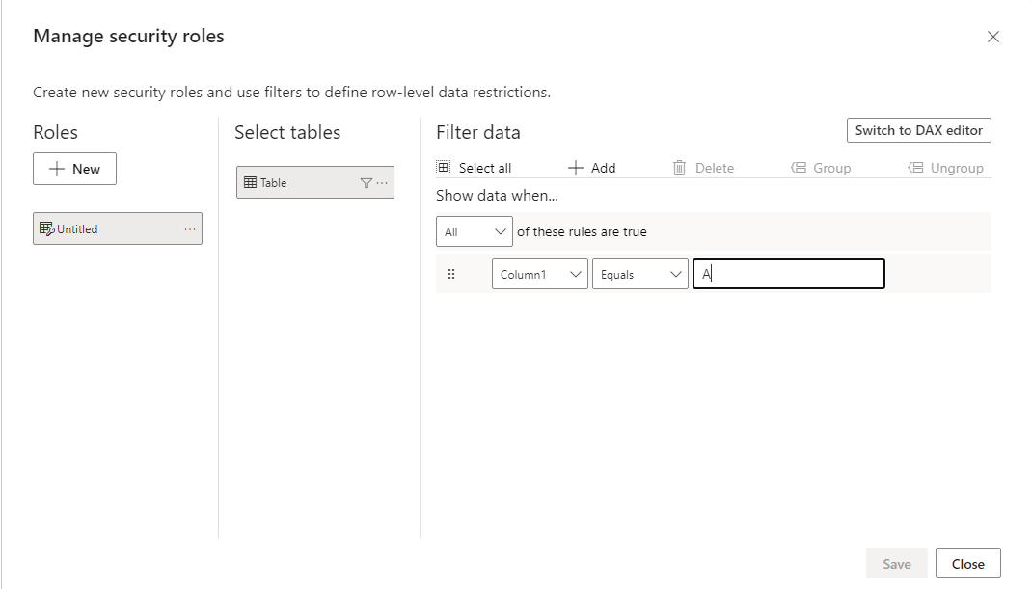Create a new role with the New button

74,169
